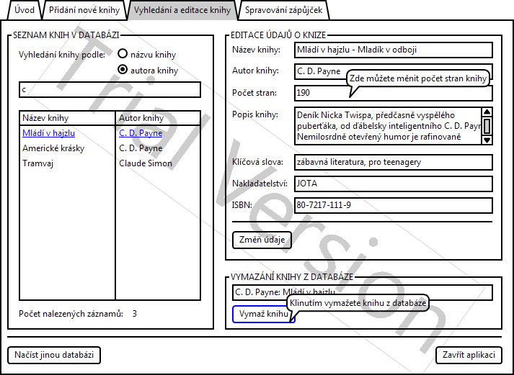Click the Popis knihy scroll up arrow

coord(487,112)
